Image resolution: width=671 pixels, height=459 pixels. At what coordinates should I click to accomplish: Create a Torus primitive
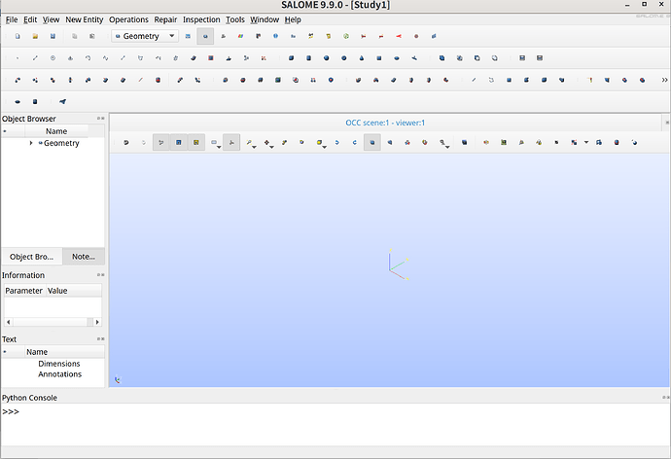(x=343, y=58)
